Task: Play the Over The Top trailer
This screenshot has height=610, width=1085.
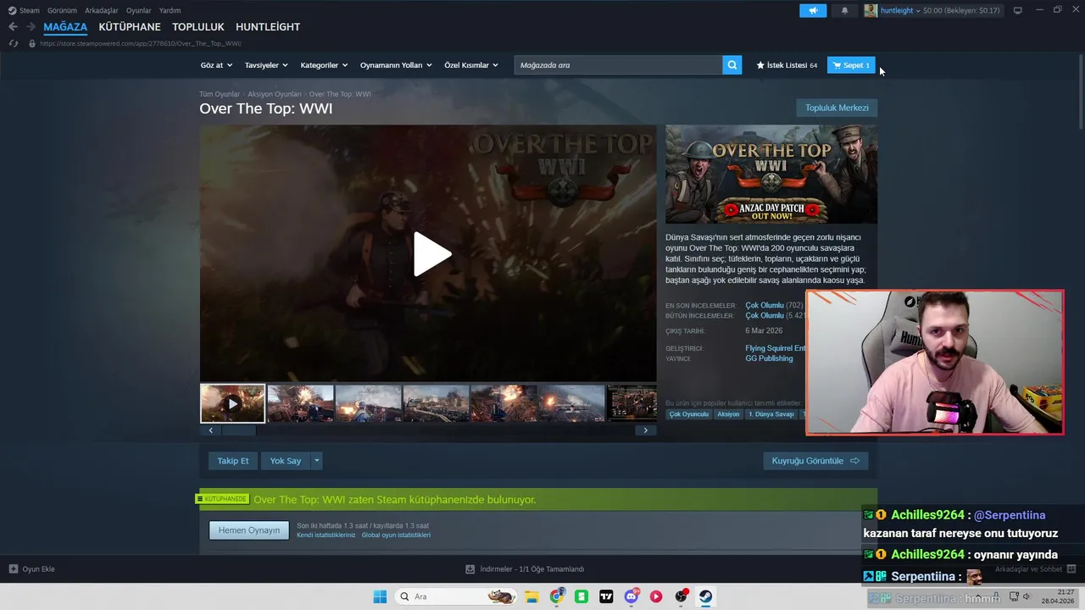Action: 431,254
